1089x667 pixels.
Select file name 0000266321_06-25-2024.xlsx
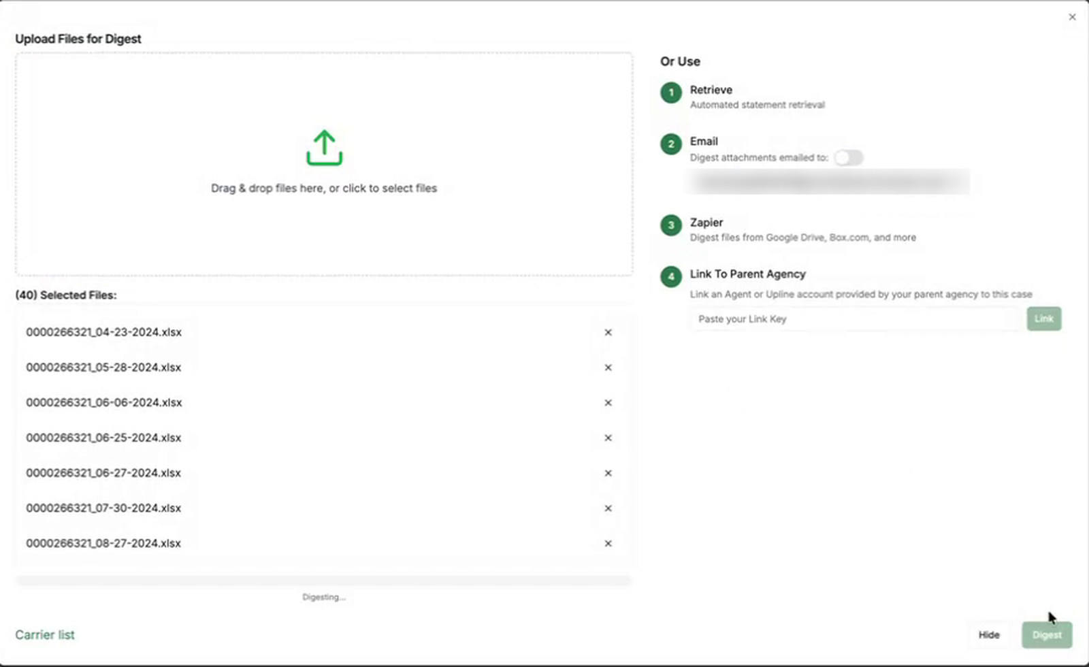104,438
